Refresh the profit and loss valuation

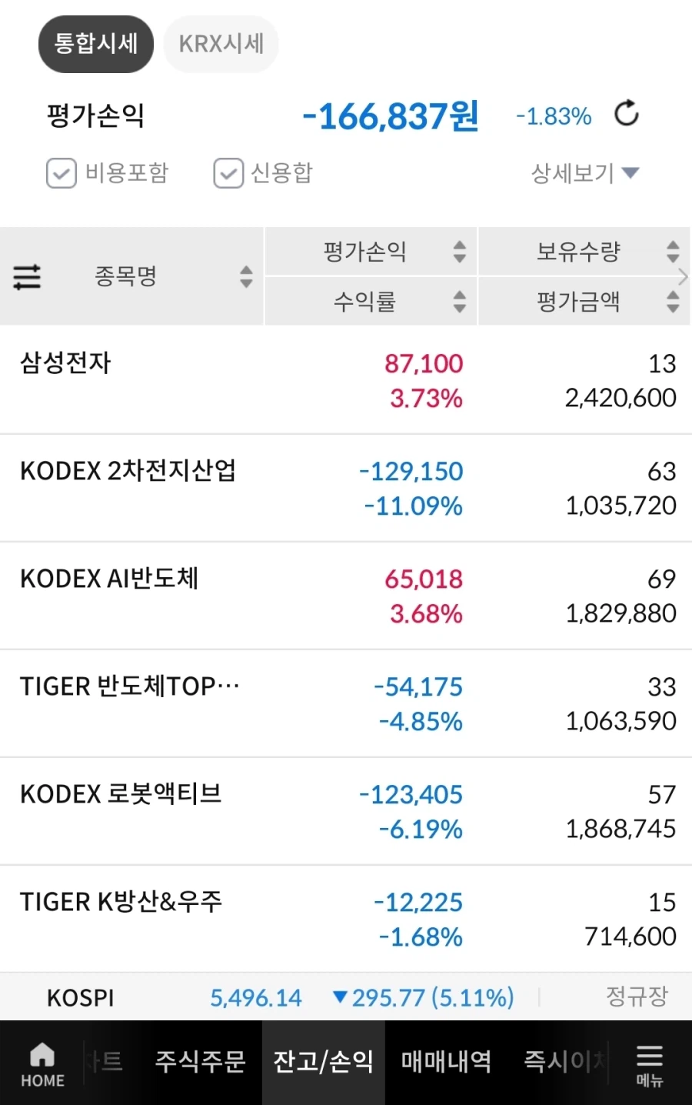coord(627,114)
